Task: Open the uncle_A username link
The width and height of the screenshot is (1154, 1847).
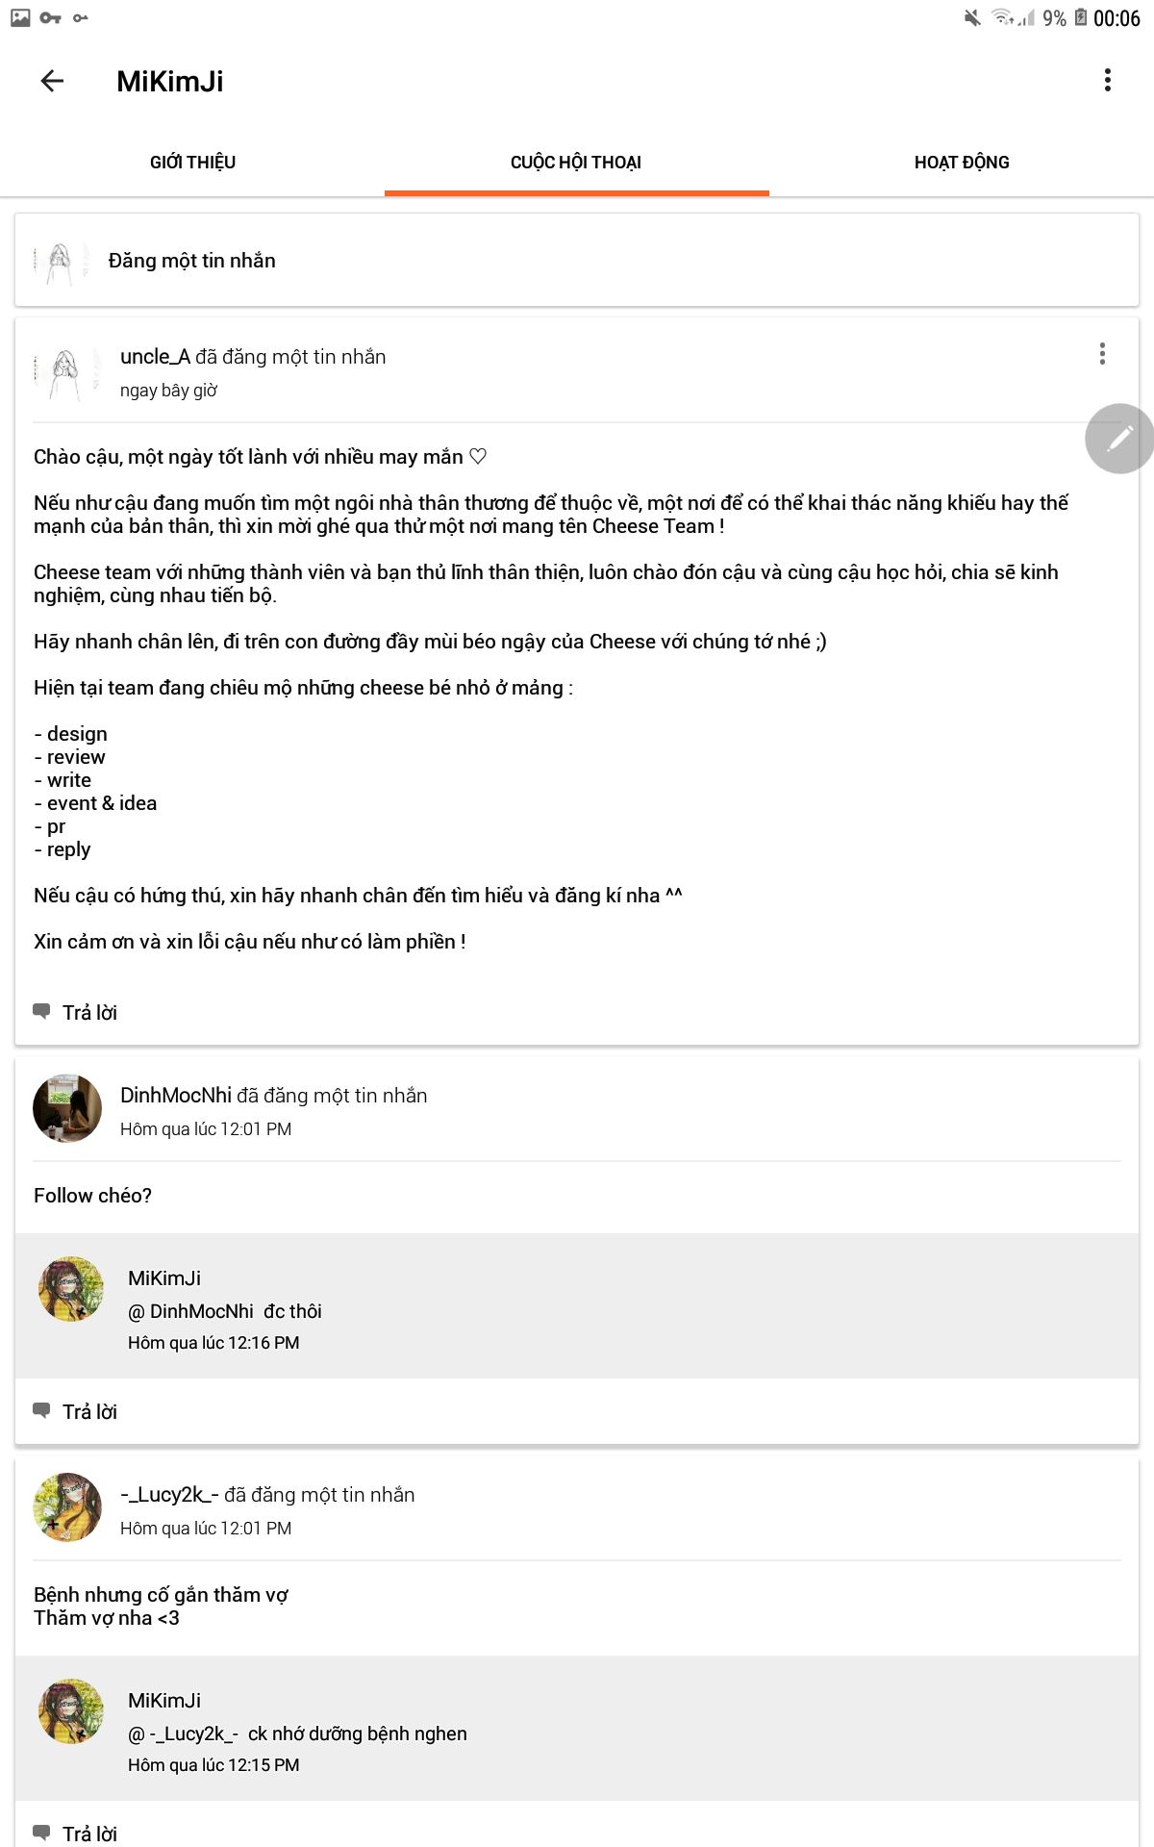Action: [x=155, y=357]
